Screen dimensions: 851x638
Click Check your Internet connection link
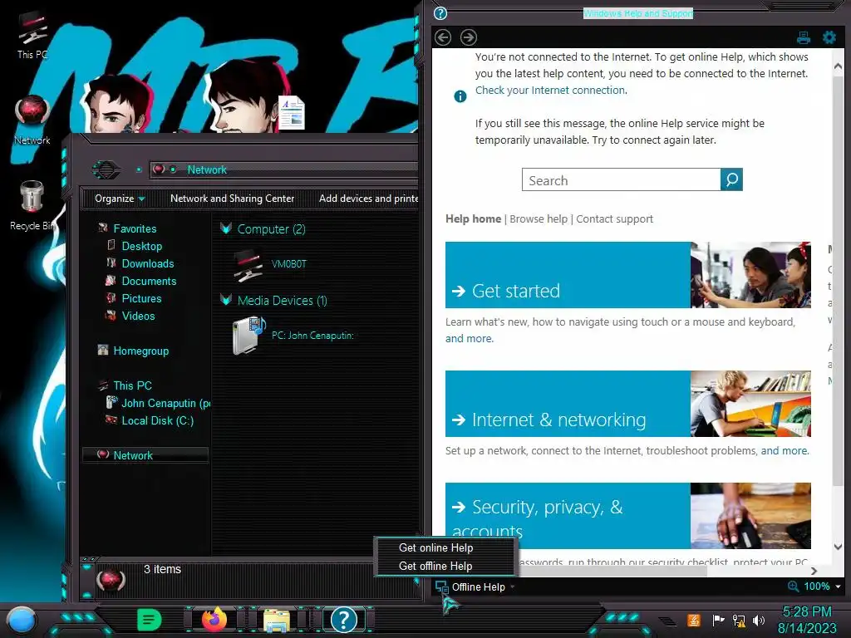[551, 90]
